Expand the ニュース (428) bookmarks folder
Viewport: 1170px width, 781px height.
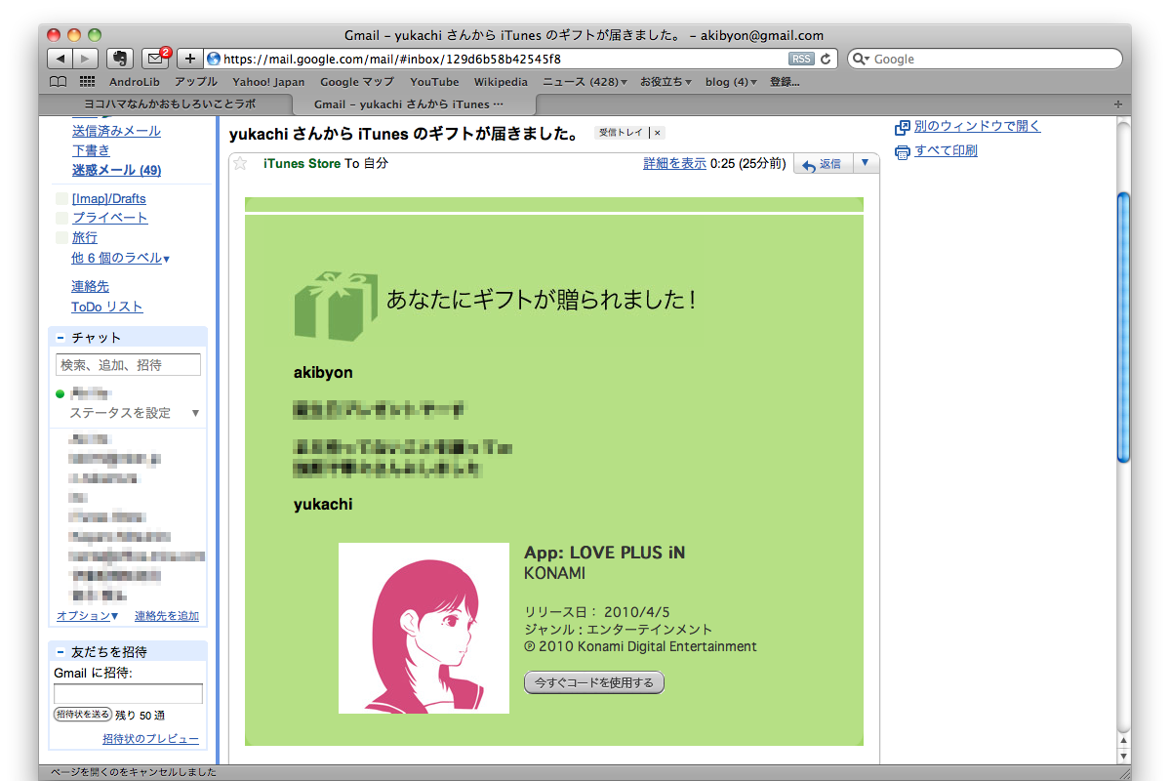(x=585, y=82)
